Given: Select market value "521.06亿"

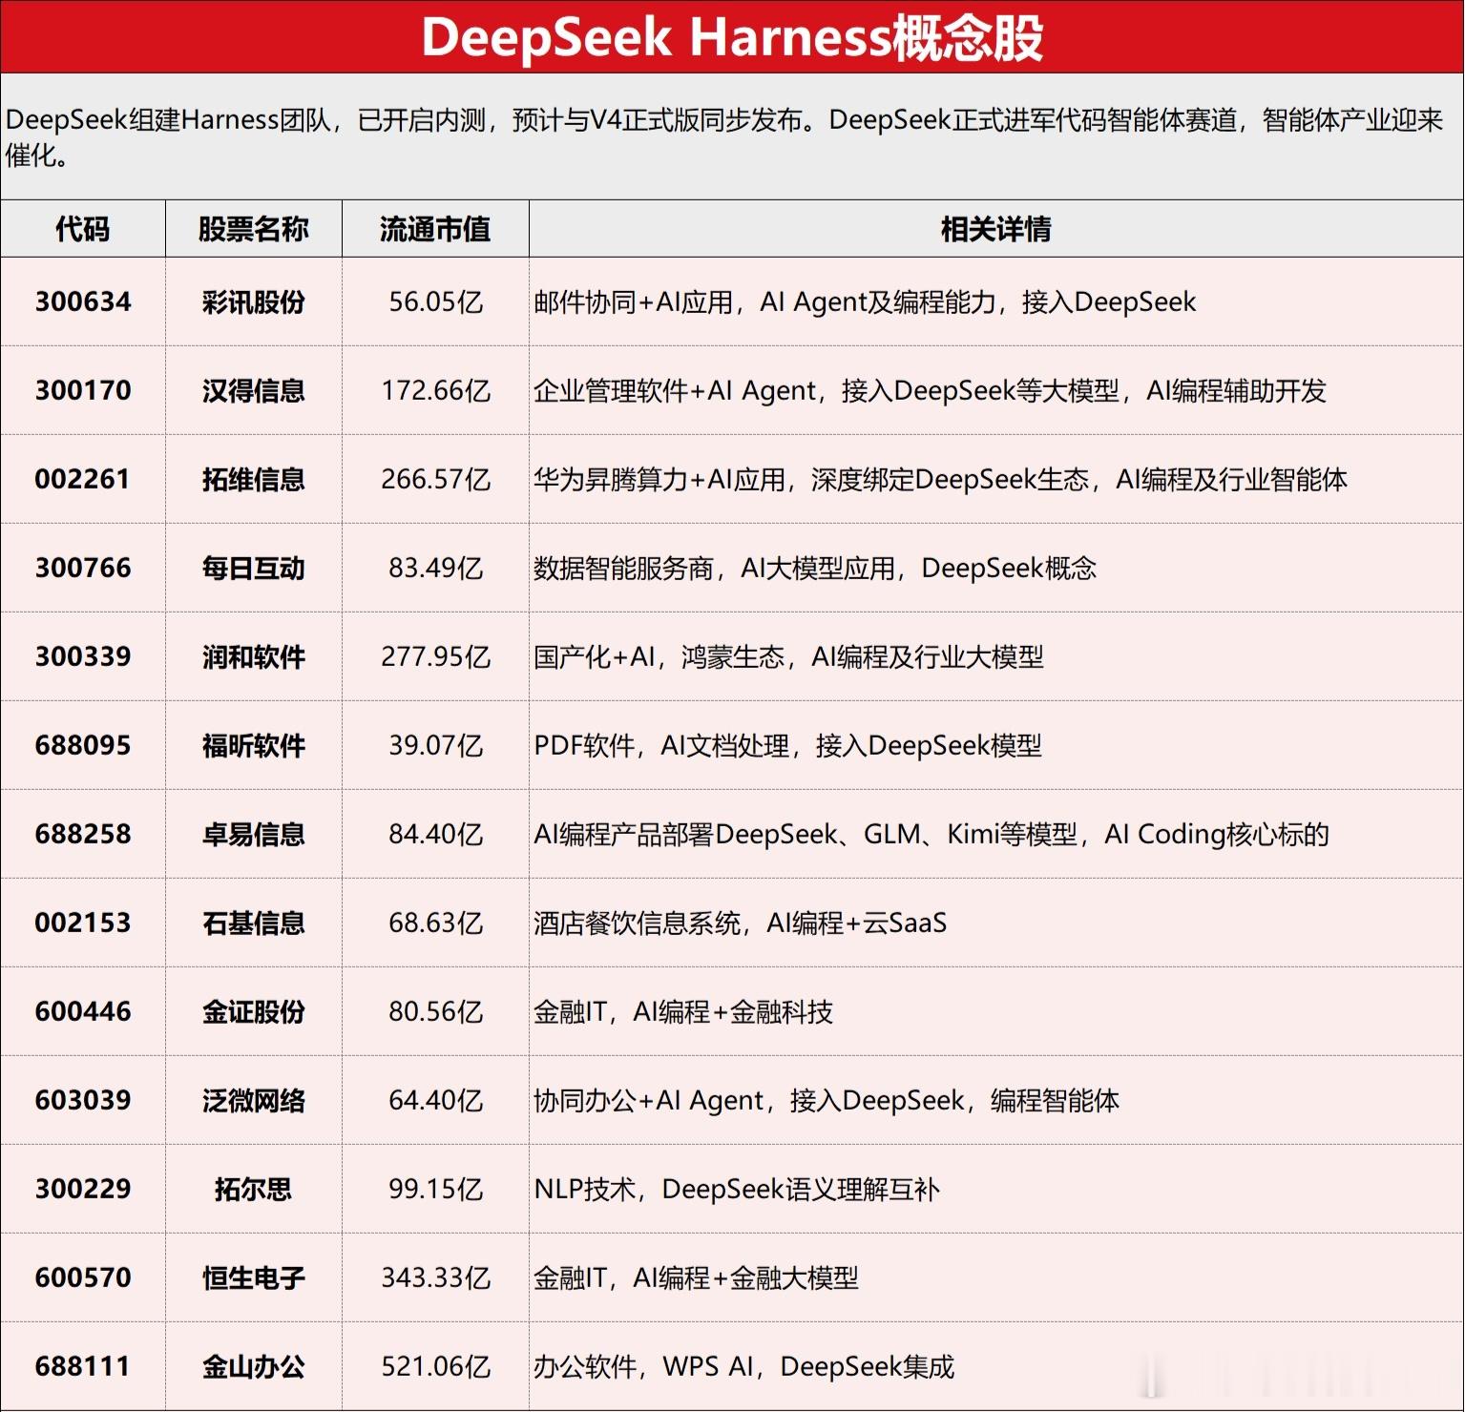Looking at the screenshot, I should 436,1366.
